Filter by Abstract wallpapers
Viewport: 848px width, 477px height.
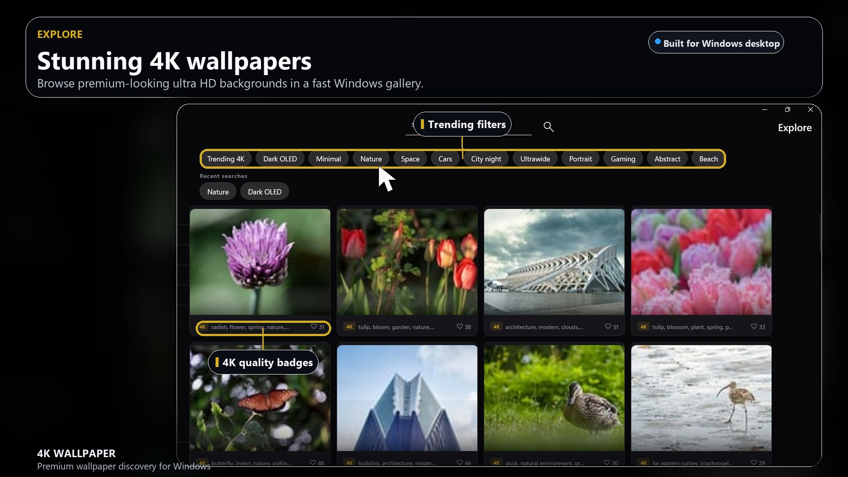667,159
